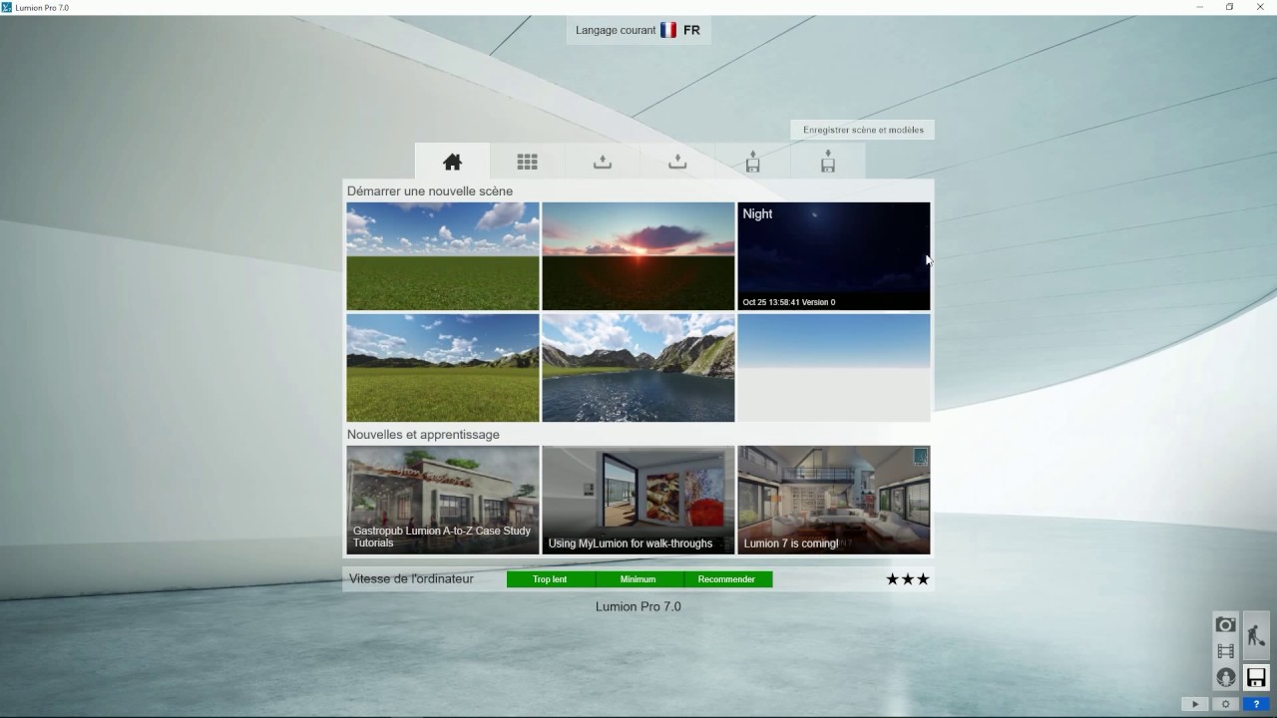This screenshot has width=1277, height=718.
Task: Start new scene with green hills landscape
Action: 443,368
